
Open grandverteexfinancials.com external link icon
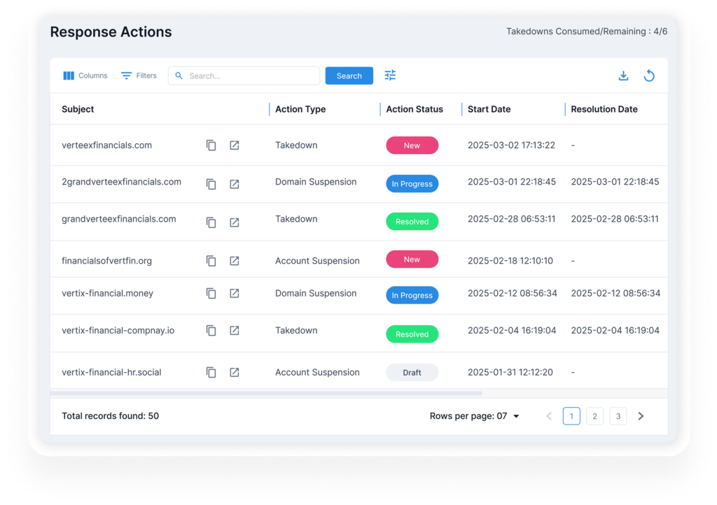234,222
